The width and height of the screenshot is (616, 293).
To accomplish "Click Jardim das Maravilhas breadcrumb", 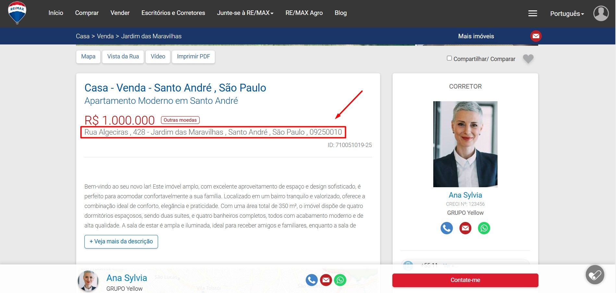I will 151,36.
